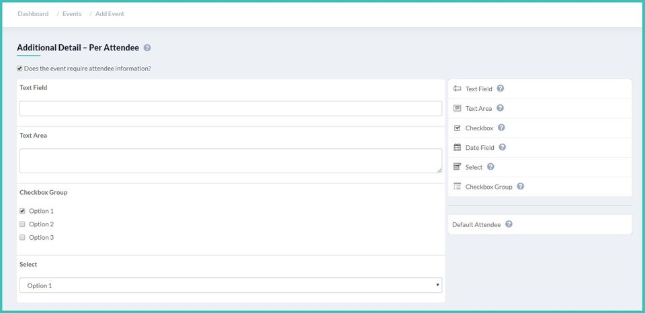645x313 pixels.
Task: Click the Text Field icon in sidebar
Action: coord(458,89)
